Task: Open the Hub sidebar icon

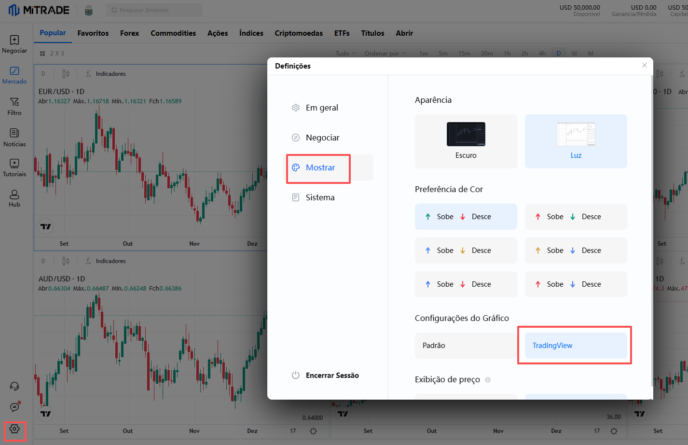Action: [14, 198]
